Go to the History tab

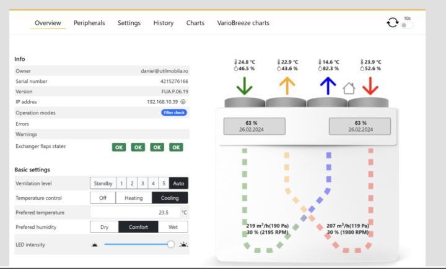click(x=164, y=23)
